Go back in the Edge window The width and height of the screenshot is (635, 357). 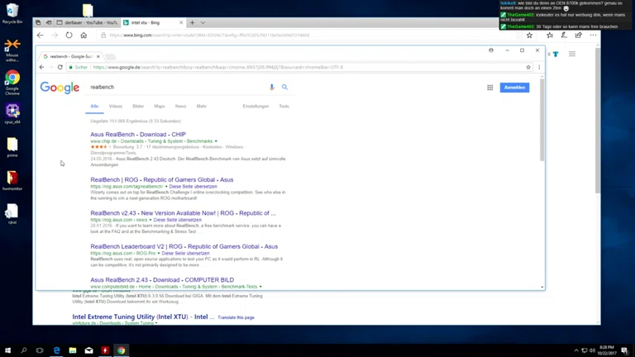point(40,36)
